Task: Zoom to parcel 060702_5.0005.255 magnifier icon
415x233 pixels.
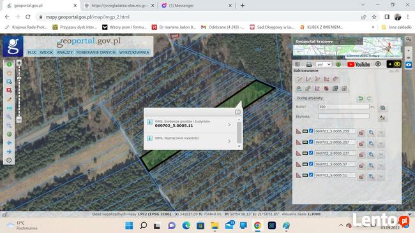Action: (372, 132)
